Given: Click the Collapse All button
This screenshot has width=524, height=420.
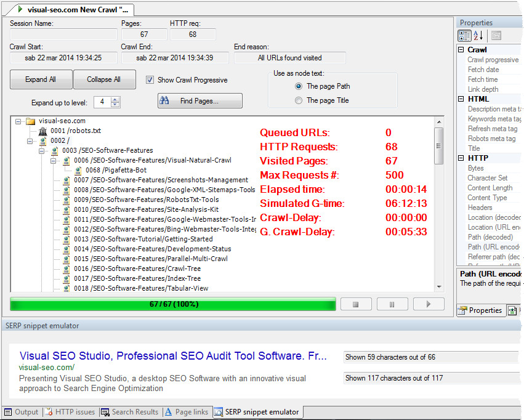Looking at the screenshot, I should click(x=104, y=79).
